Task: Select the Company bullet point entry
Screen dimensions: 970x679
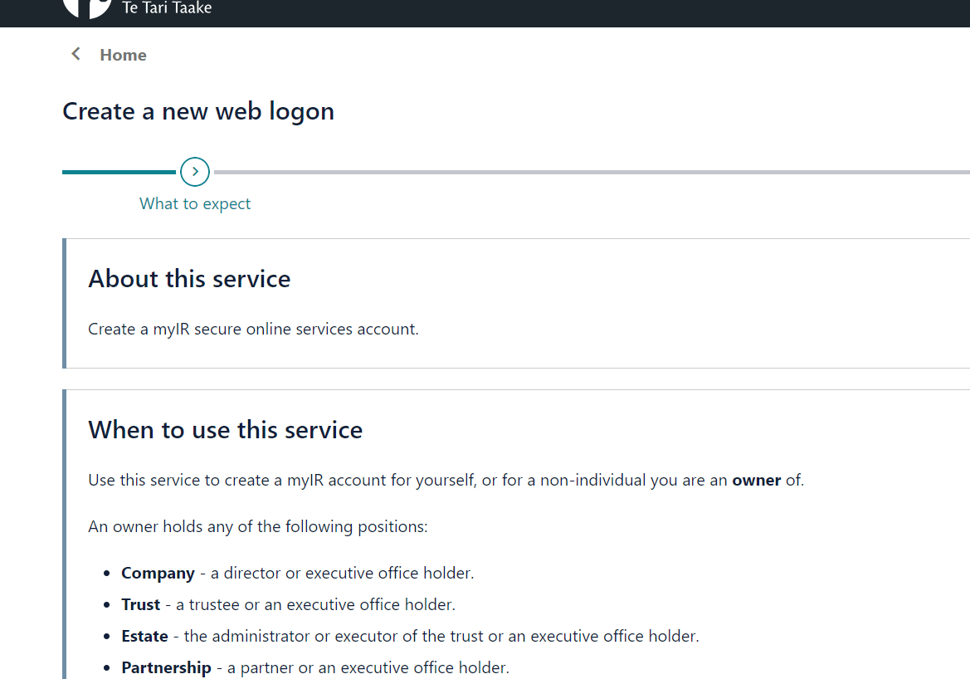Action: (x=297, y=573)
